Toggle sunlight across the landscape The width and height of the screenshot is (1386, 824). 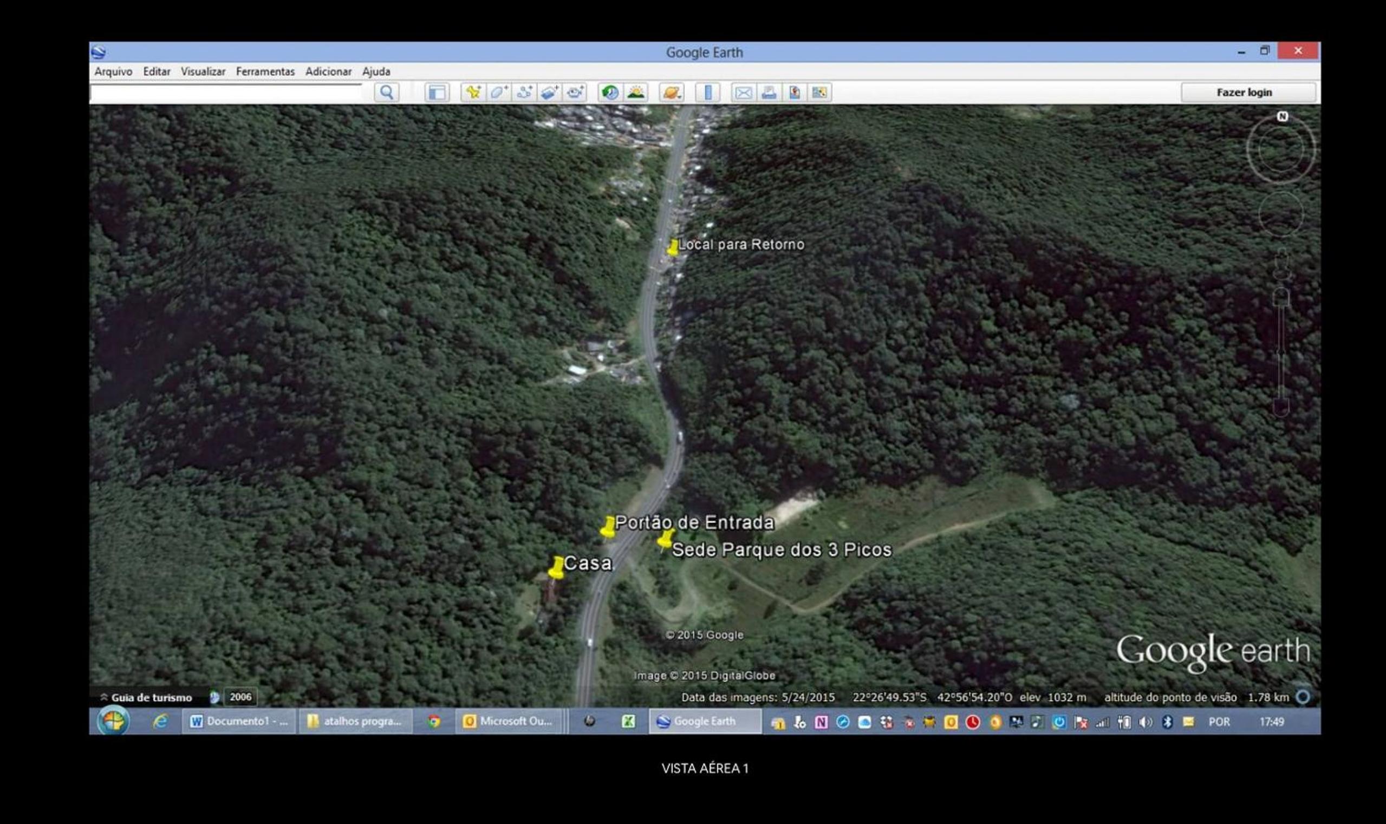tap(635, 93)
